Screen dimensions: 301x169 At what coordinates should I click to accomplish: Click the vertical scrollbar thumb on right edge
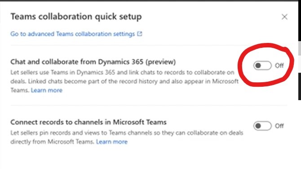(x=300, y=48)
